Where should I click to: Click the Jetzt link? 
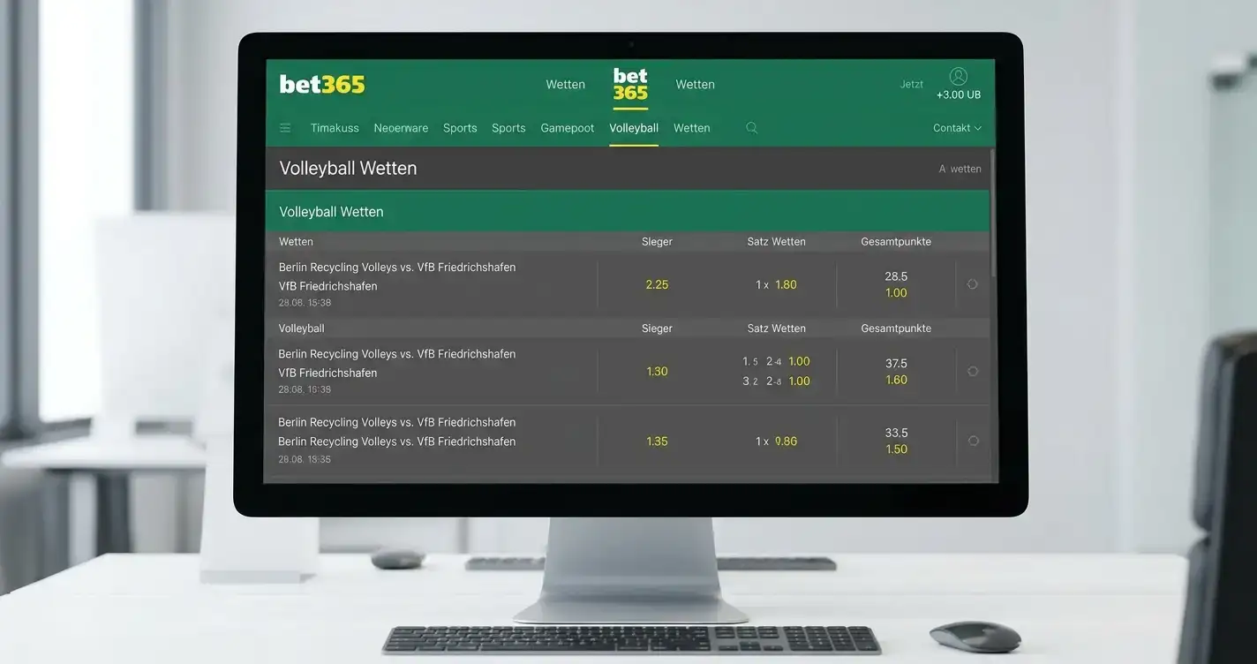tap(912, 85)
